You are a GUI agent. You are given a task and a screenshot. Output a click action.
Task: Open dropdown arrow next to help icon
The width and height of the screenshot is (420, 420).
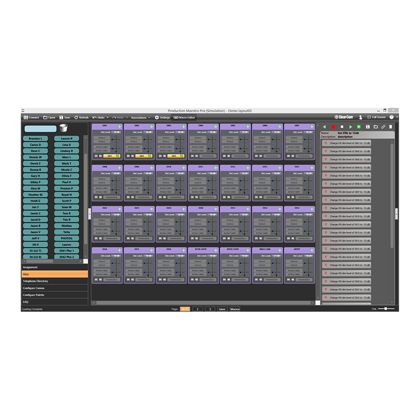tap(397, 117)
